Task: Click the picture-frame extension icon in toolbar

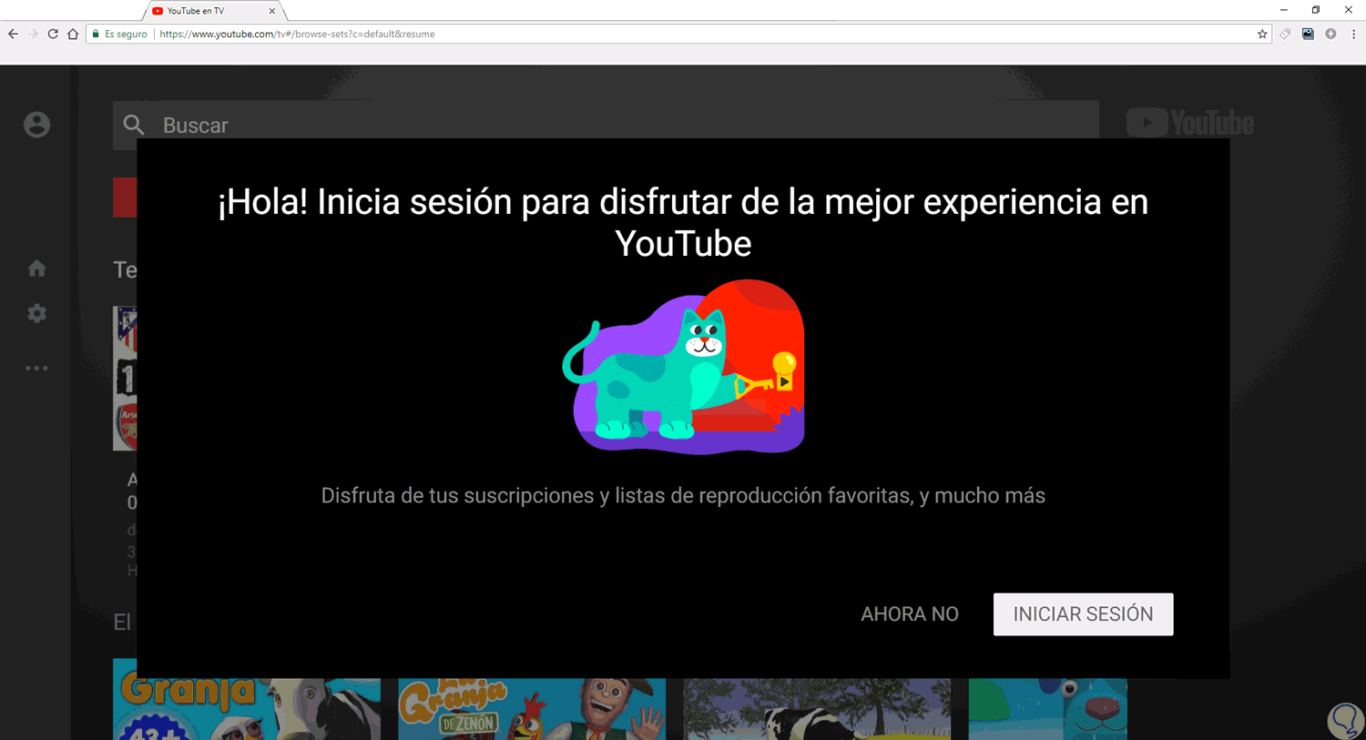Action: coord(1308,34)
